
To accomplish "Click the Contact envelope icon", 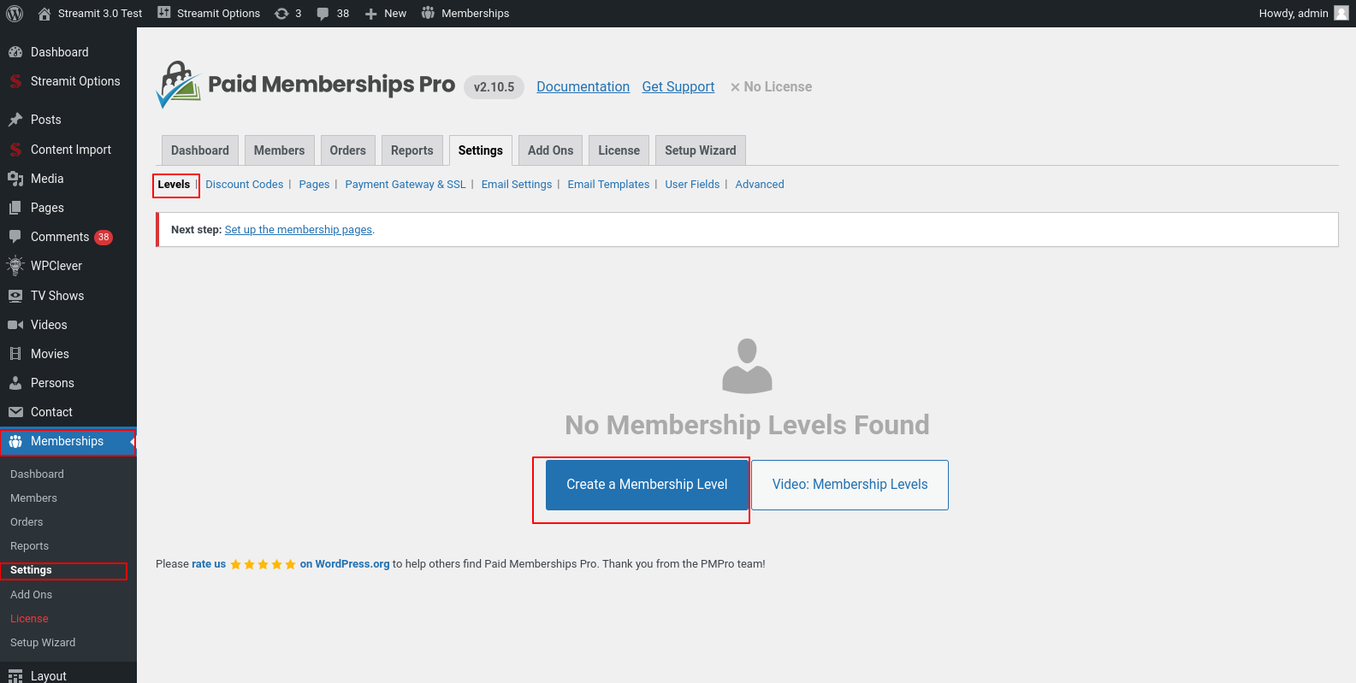I will (15, 412).
